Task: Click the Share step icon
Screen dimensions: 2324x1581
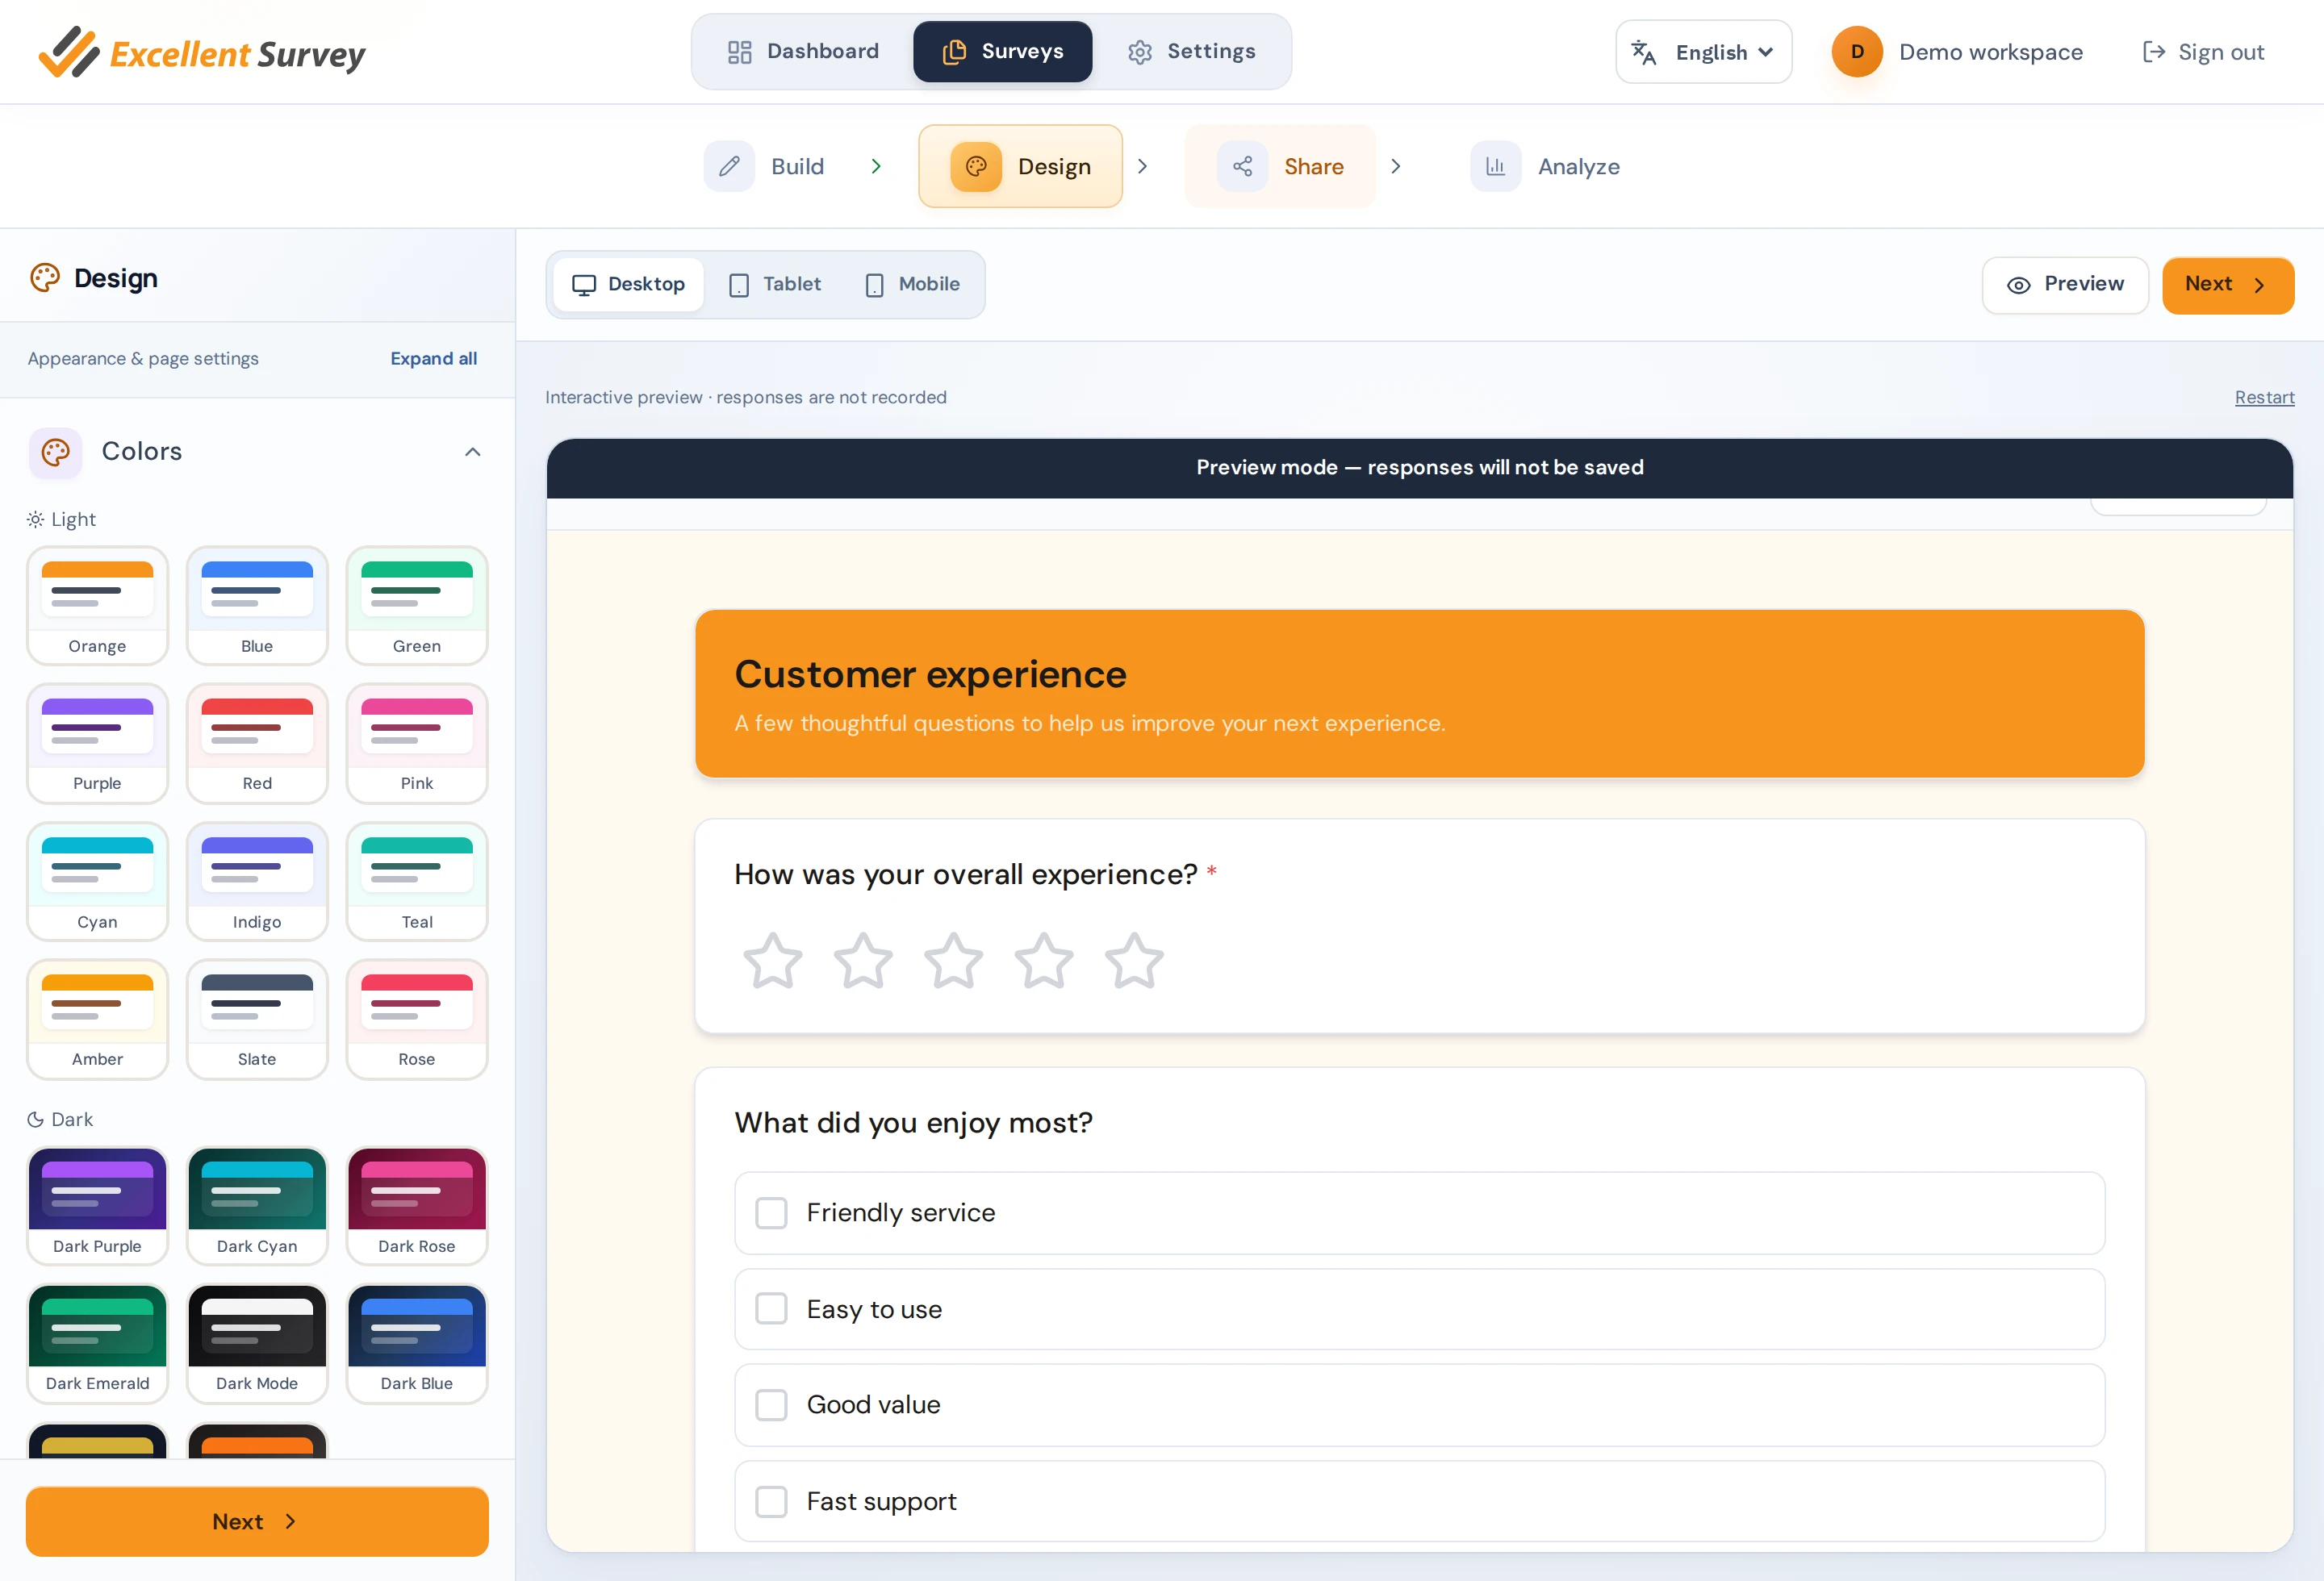Action: click(1242, 166)
